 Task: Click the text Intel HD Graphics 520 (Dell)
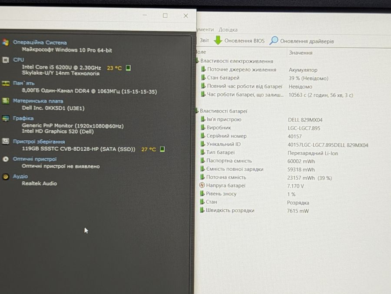point(58,132)
